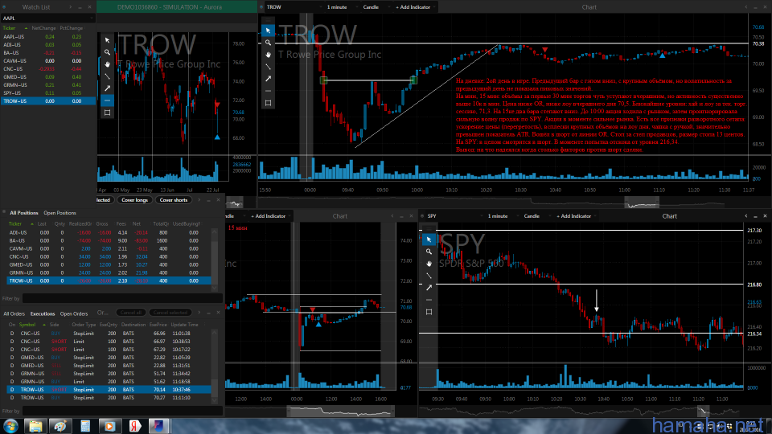Open Windows Start menu
The height and width of the screenshot is (434, 772).
click(10, 426)
